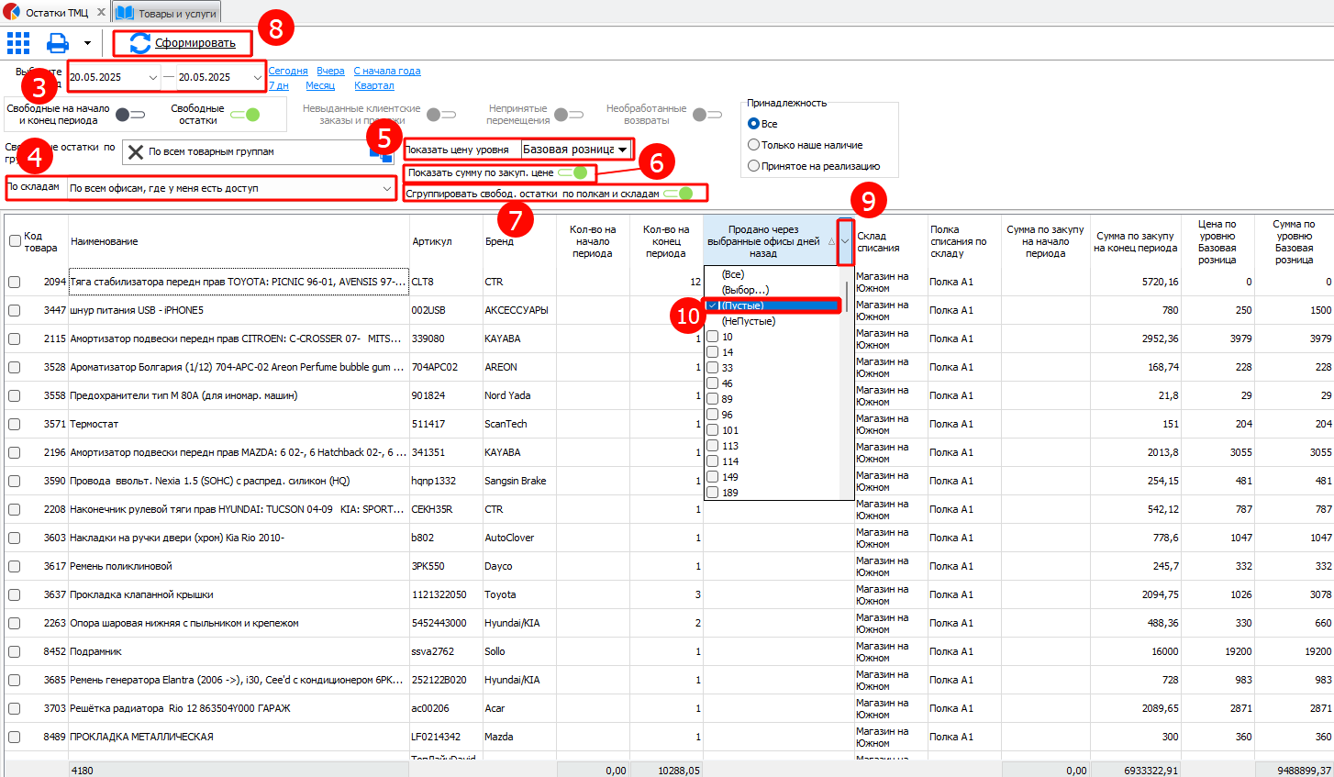Choose (Все) in the column filter list
The height and width of the screenshot is (777, 1334).
[733, 274]
